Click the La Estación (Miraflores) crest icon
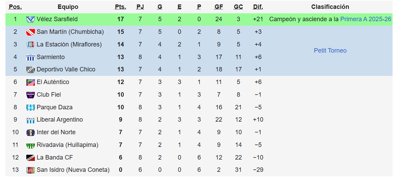The width and height of the screenshot is (397, 179). pyautogui.click(x=30, y=45)
